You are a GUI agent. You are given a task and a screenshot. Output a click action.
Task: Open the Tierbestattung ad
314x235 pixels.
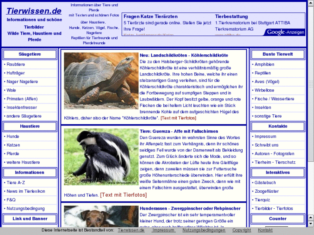(x=232, y=16)
